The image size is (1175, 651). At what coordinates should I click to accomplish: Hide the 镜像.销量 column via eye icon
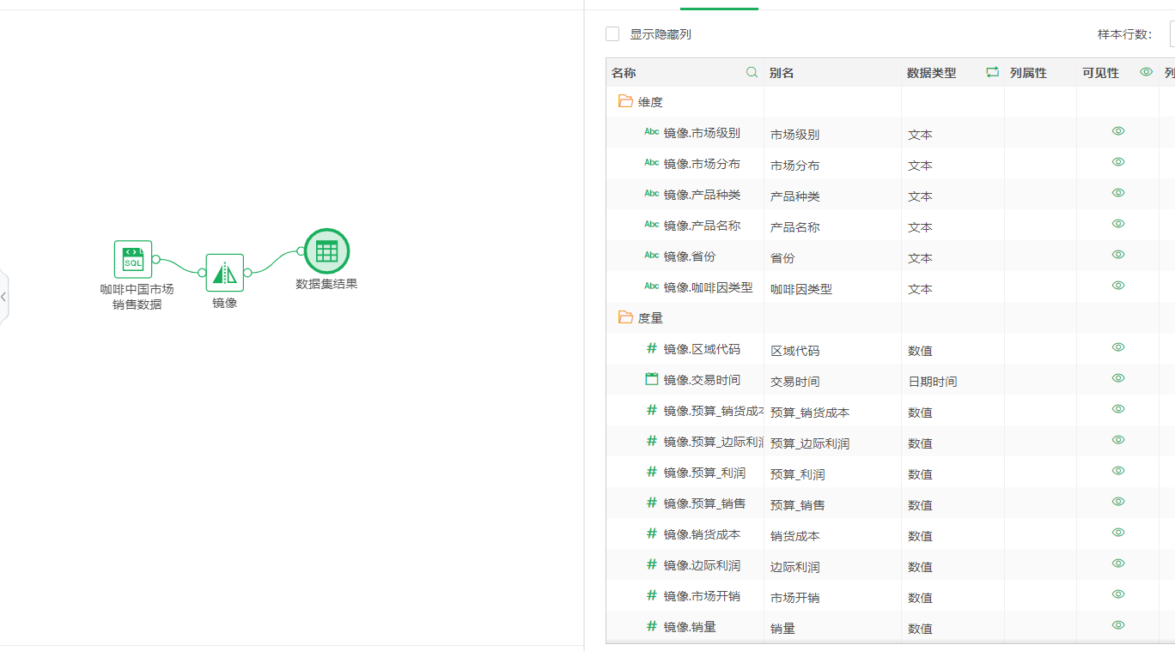tap(1117, 625)
